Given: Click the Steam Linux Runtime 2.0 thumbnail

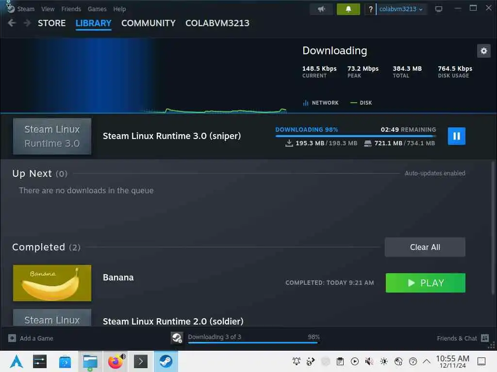Looking at the screenshot, I should (52, 318).
